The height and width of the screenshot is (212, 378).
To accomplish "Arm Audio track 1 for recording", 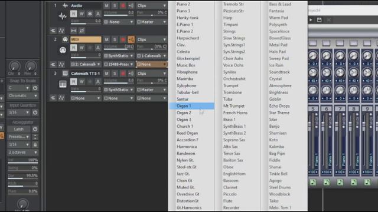I will pyautogui.click(x=123, y=5).
